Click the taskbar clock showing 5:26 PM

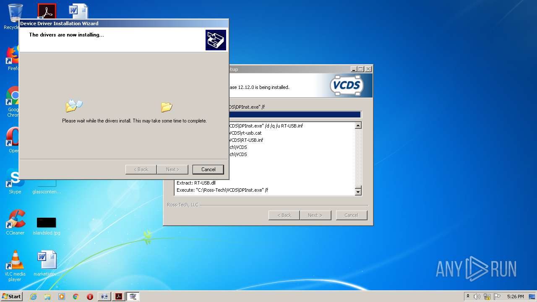tap(515, 297)
